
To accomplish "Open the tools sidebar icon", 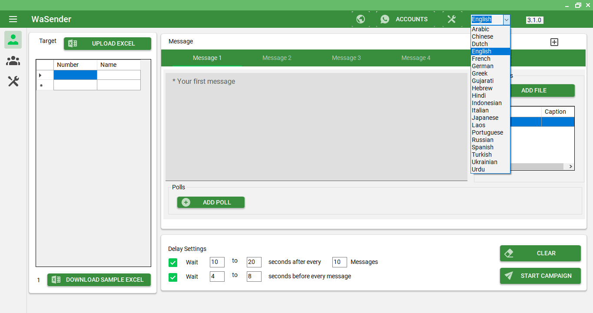I will click(13, 81).
